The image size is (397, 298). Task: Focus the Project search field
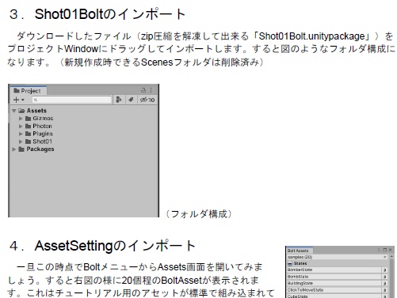tap(71, 100)
